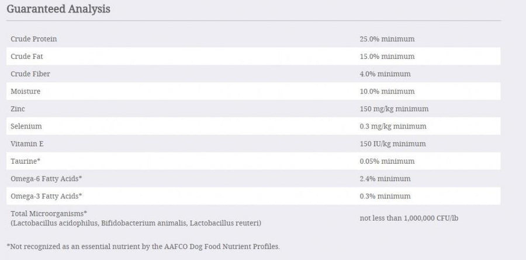Select the 15.0% minimum fat value
Screen dimensions: 526x260
387,56
